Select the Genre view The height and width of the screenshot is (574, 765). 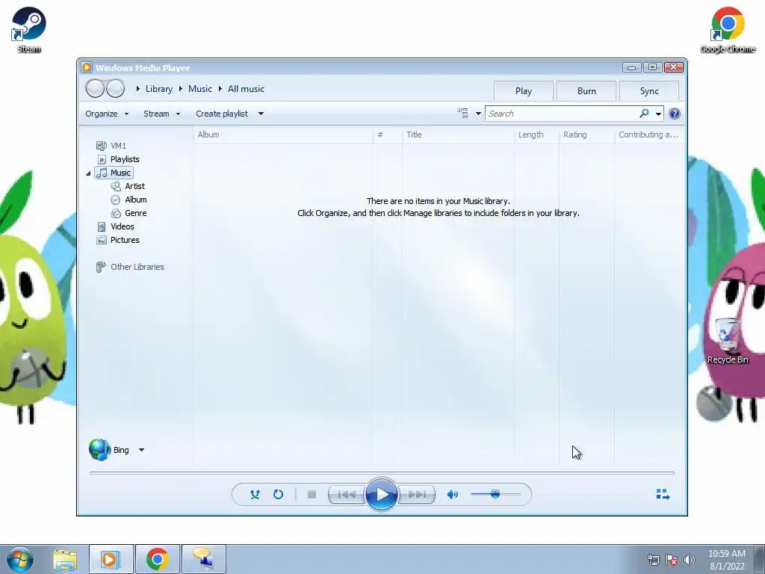(x=128, y=213)
